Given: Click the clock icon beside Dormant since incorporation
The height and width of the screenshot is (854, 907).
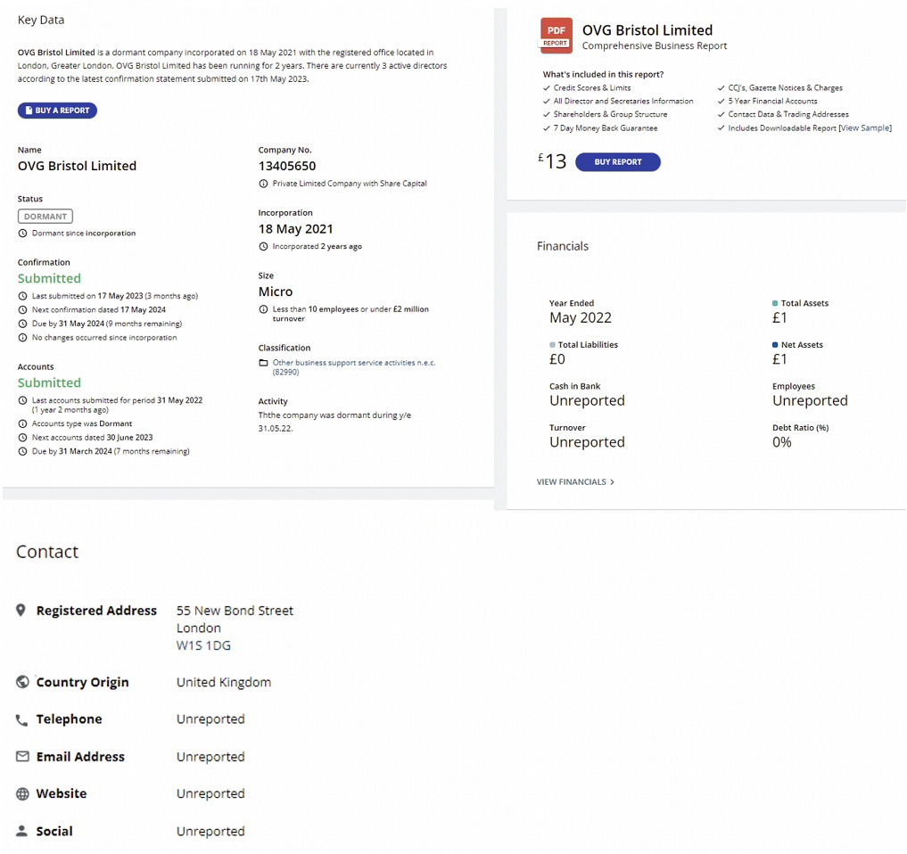Looking at the screenshot, I should point(22,233).
